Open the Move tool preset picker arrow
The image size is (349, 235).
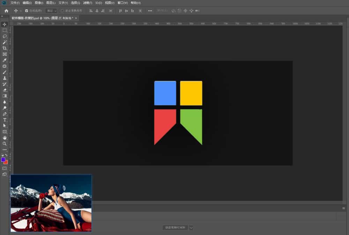pyautogui.click(x=21, y=11)
